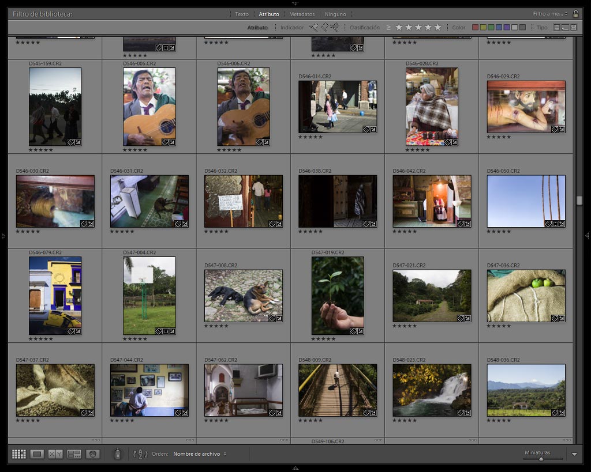Viewport: 591px width, 472px height.
Task: Switch to Grid view mode
Action: [19, 454]
